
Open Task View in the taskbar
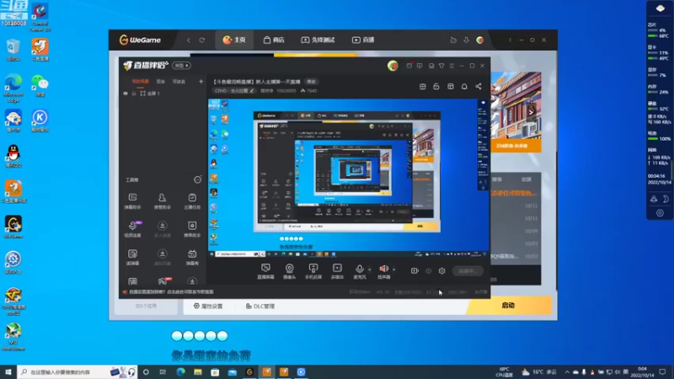[163, 372]
